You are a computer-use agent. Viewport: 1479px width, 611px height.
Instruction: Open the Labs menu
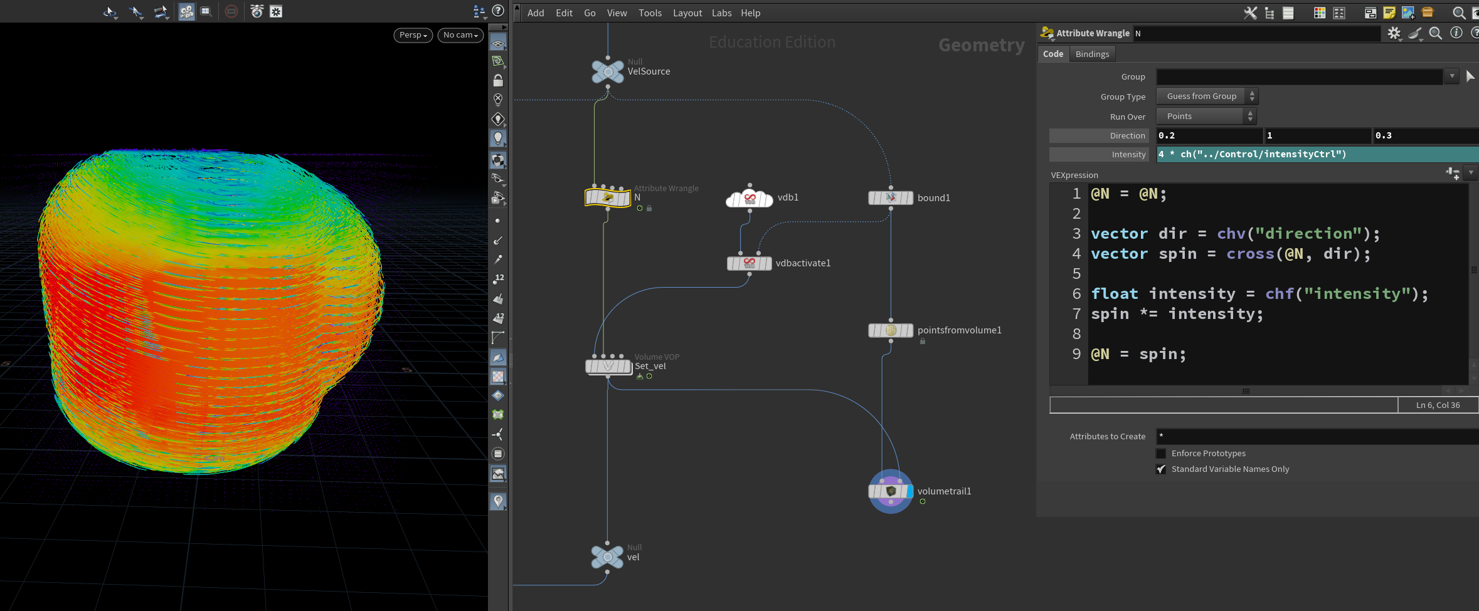(x=721, y=13)
